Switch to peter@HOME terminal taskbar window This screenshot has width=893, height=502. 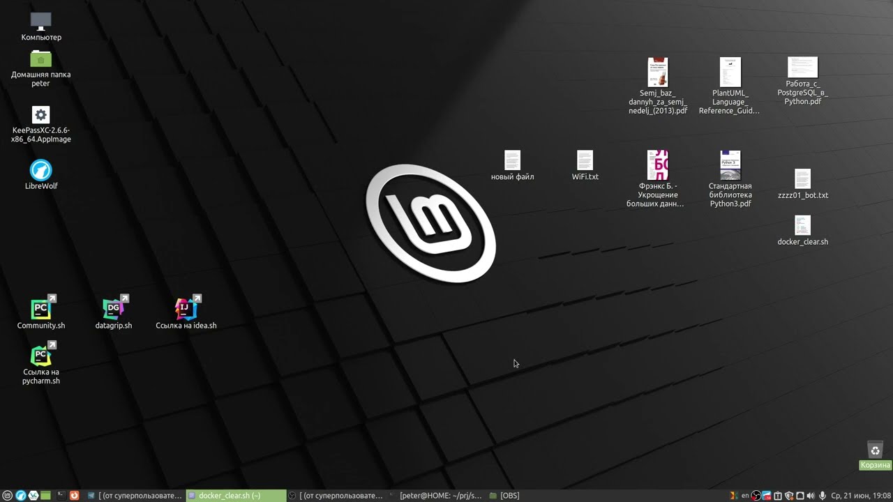(x=436, y=495)
